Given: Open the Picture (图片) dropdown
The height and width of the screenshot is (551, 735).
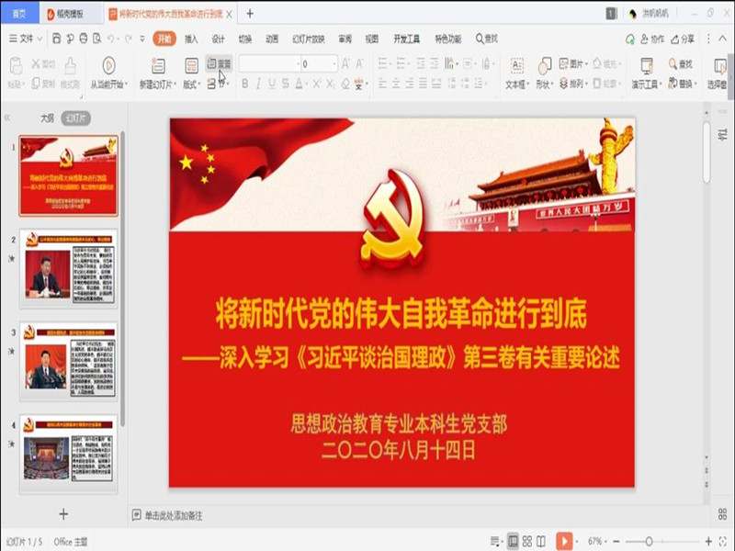Looking at the screenshot, I should tap(576, 64).
